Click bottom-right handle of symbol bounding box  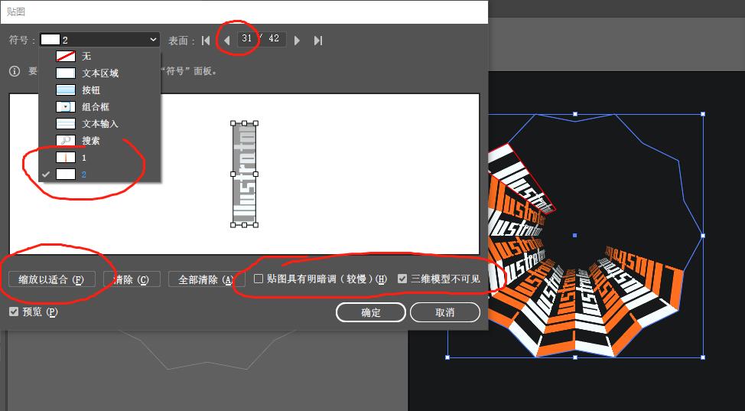coord(255,225)
